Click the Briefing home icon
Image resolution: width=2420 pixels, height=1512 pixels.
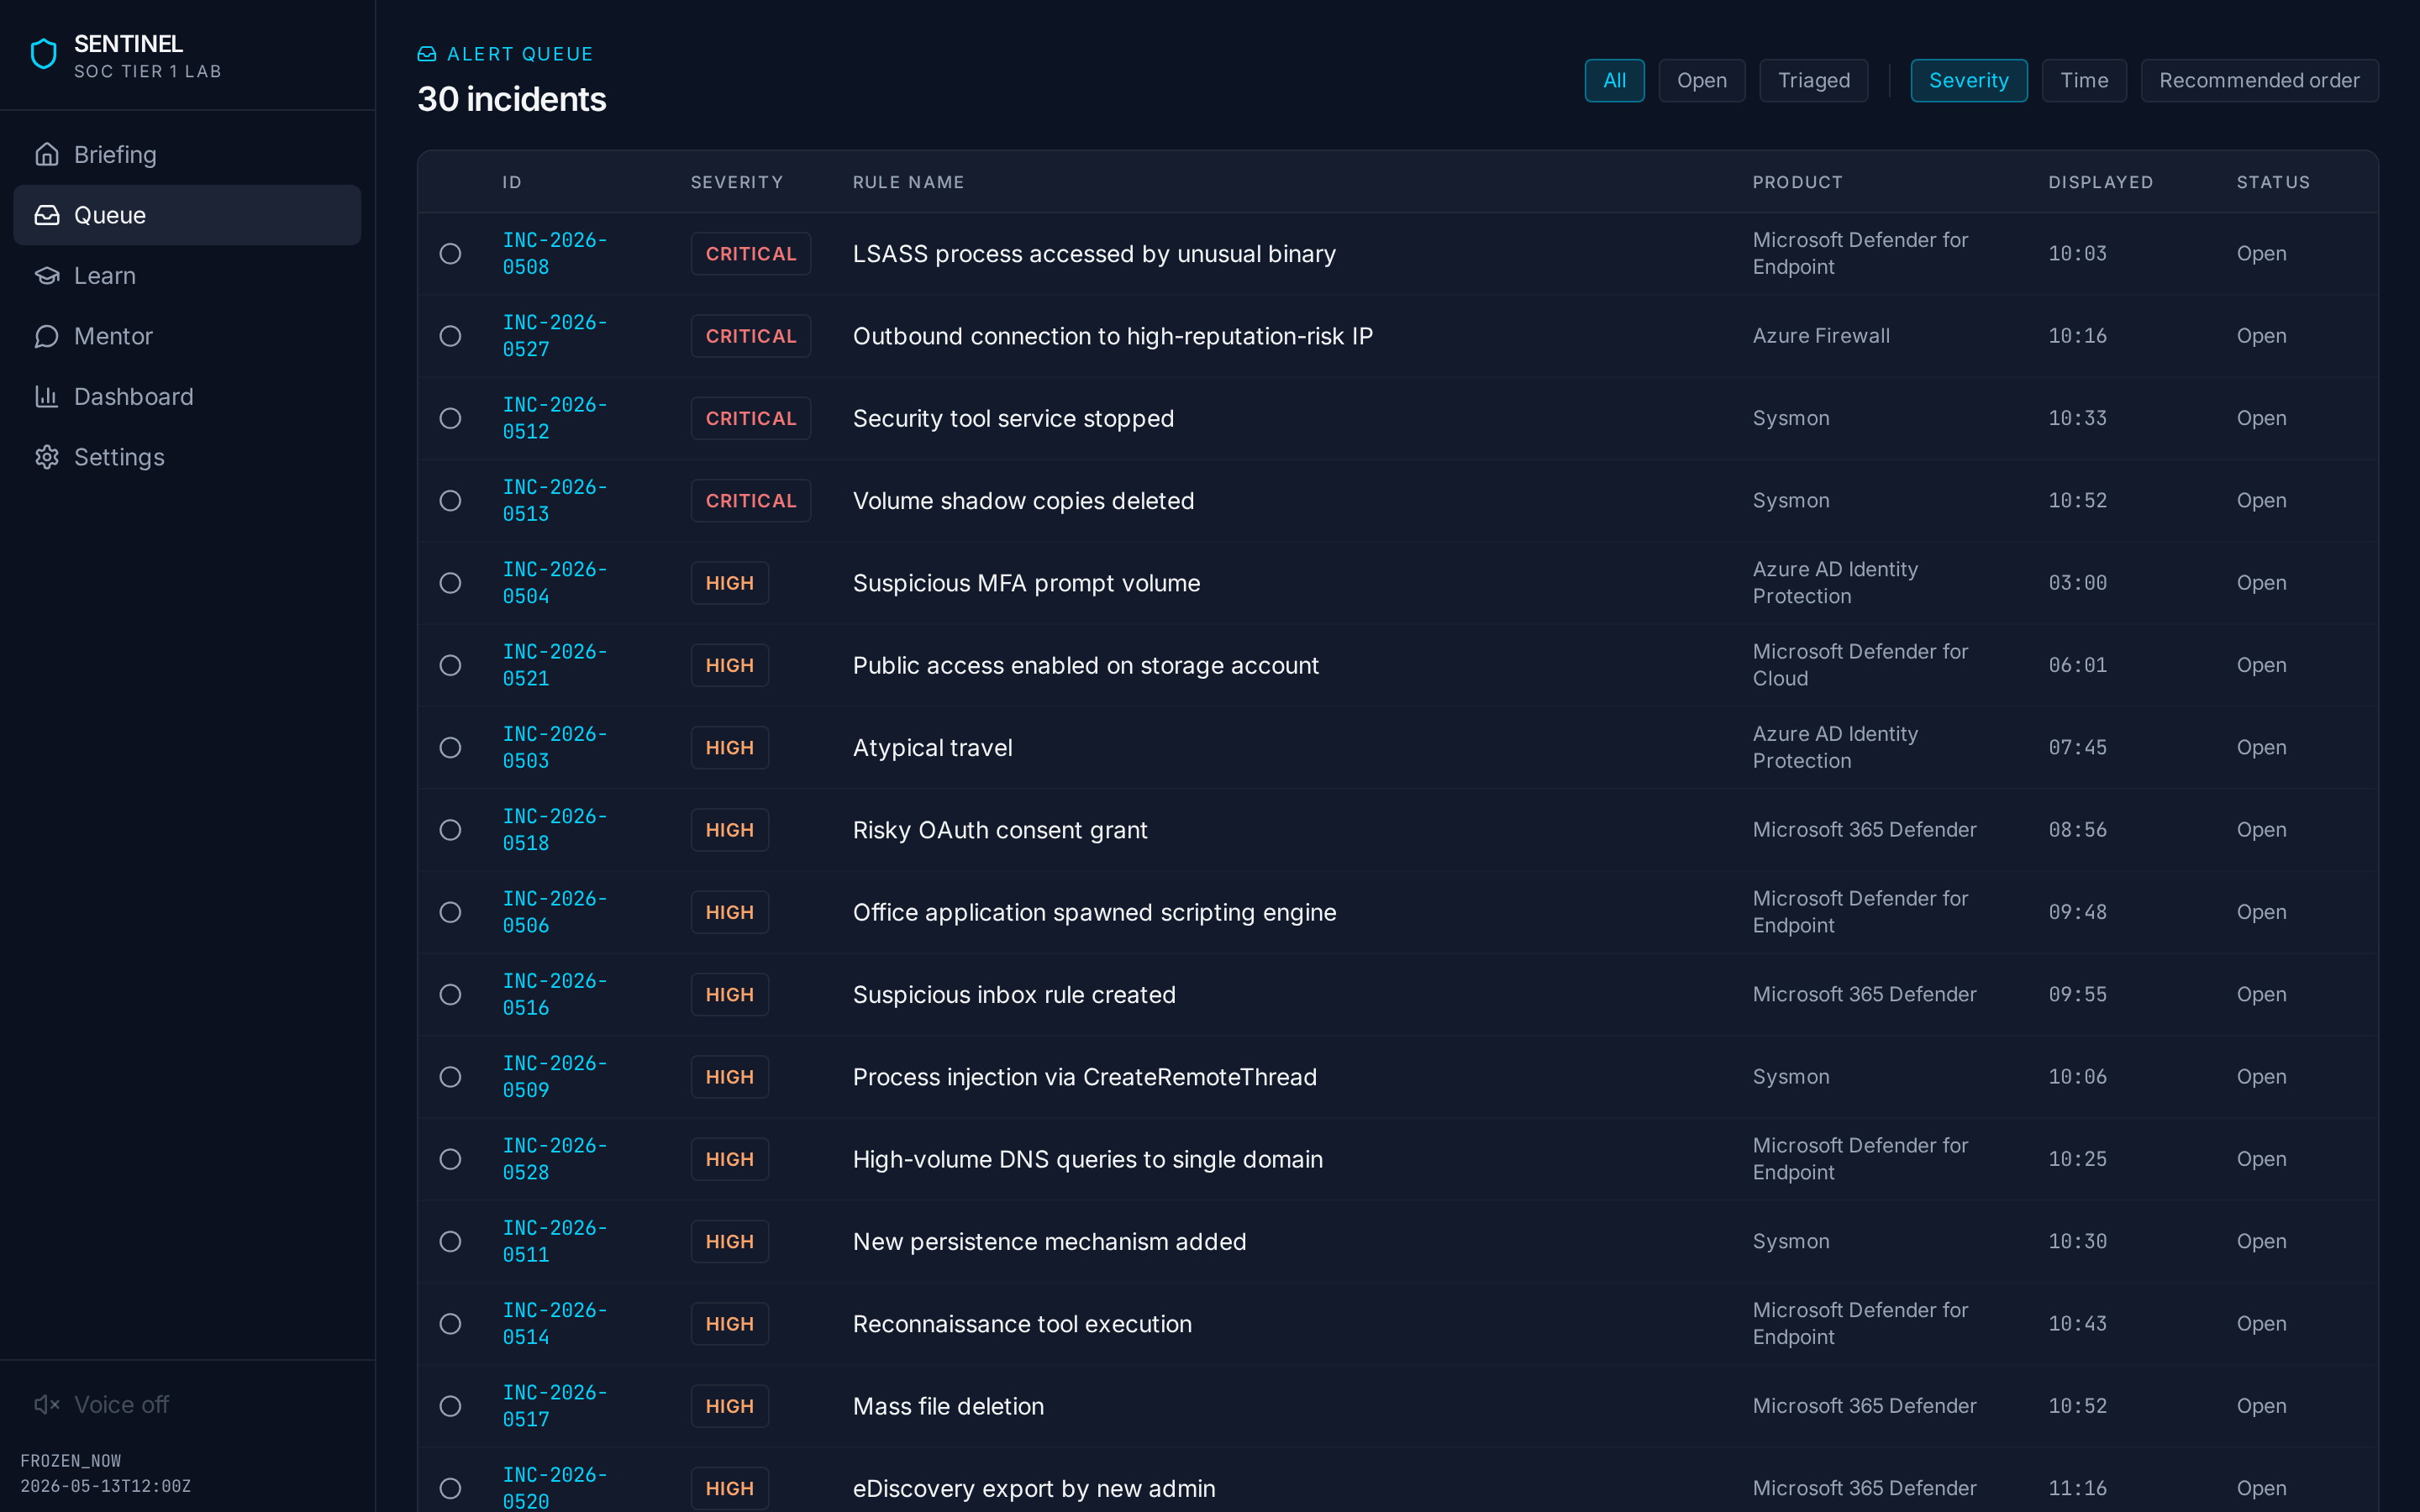tap(47, 154)
